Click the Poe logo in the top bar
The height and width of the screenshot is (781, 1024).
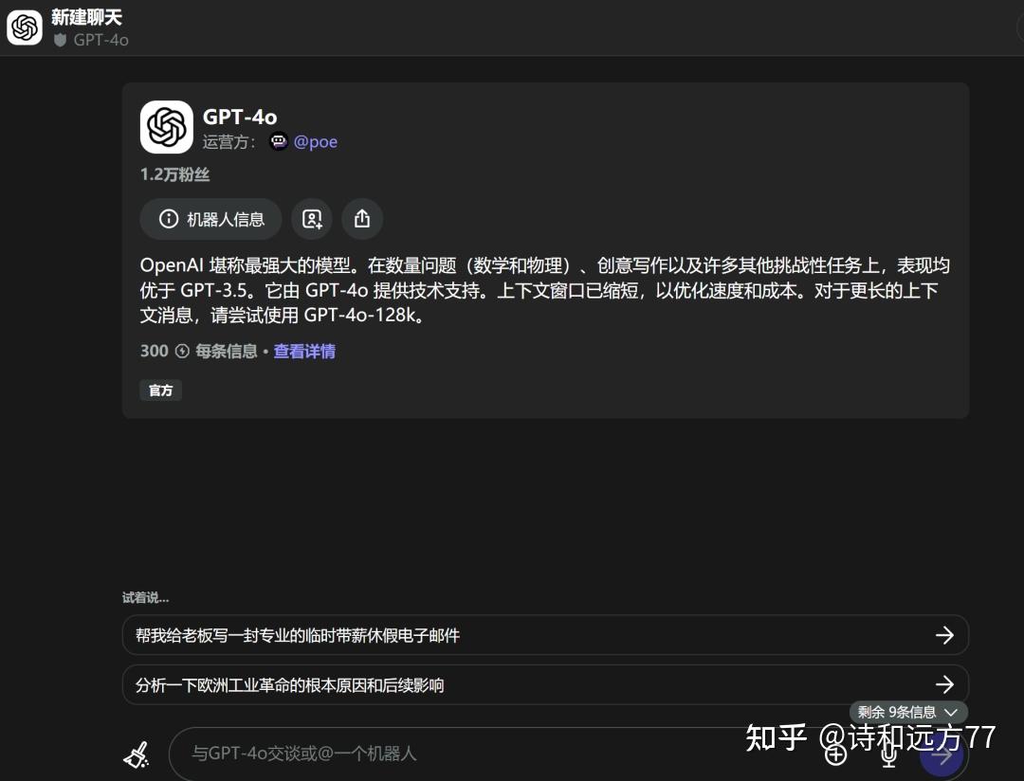click(x=24, y=27)
